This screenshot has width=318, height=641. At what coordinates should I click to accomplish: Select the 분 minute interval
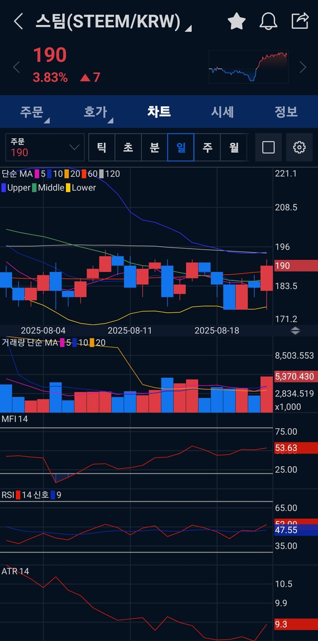point(155,147)
